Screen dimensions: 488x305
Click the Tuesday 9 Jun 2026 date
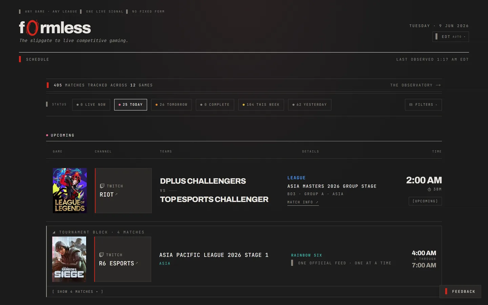pos(439,26)
